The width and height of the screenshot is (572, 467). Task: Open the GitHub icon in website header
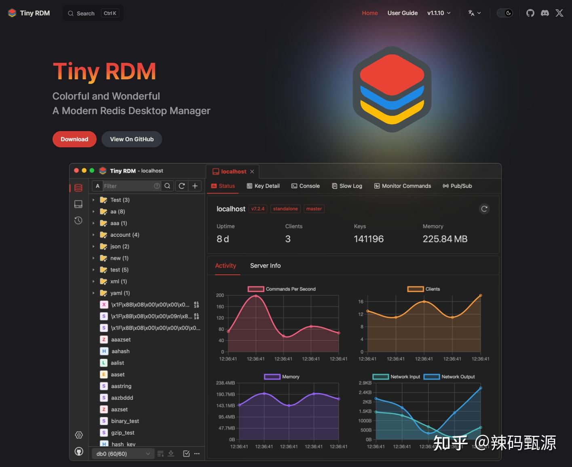pos(530,13)
